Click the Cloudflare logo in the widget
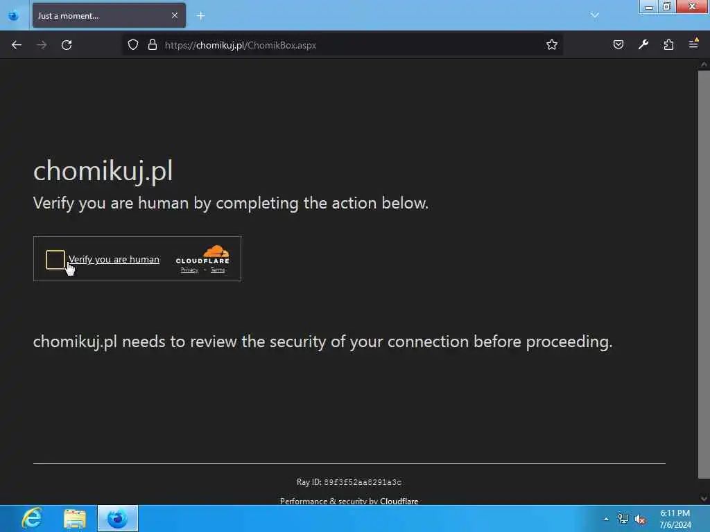This screenshot has width=710, height=532. (202, 254)
